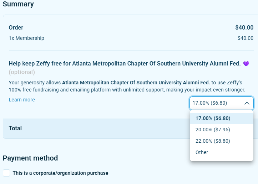
Task: Click the 'This is a corporate/organization purchase' label
Action: point(60,173)
